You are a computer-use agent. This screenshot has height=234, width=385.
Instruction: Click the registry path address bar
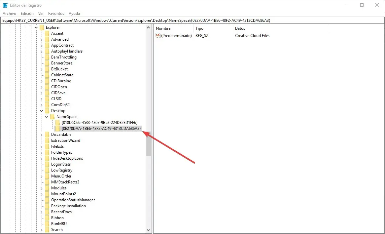192,20
